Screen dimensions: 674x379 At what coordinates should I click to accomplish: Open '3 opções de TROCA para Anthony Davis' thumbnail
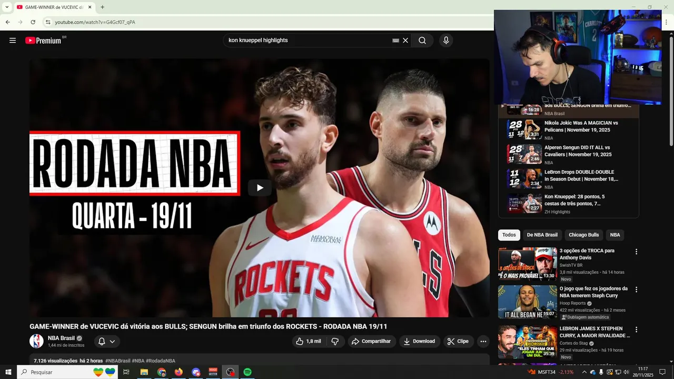click(528, 264)
